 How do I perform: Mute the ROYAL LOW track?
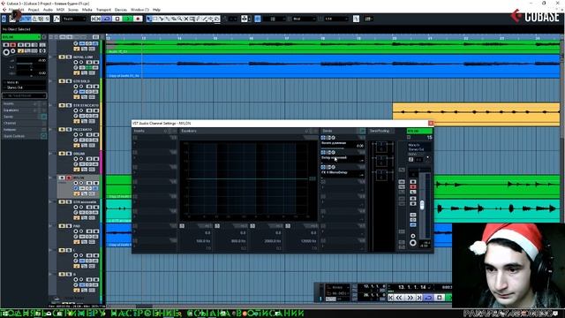click(x=62, y=57)
